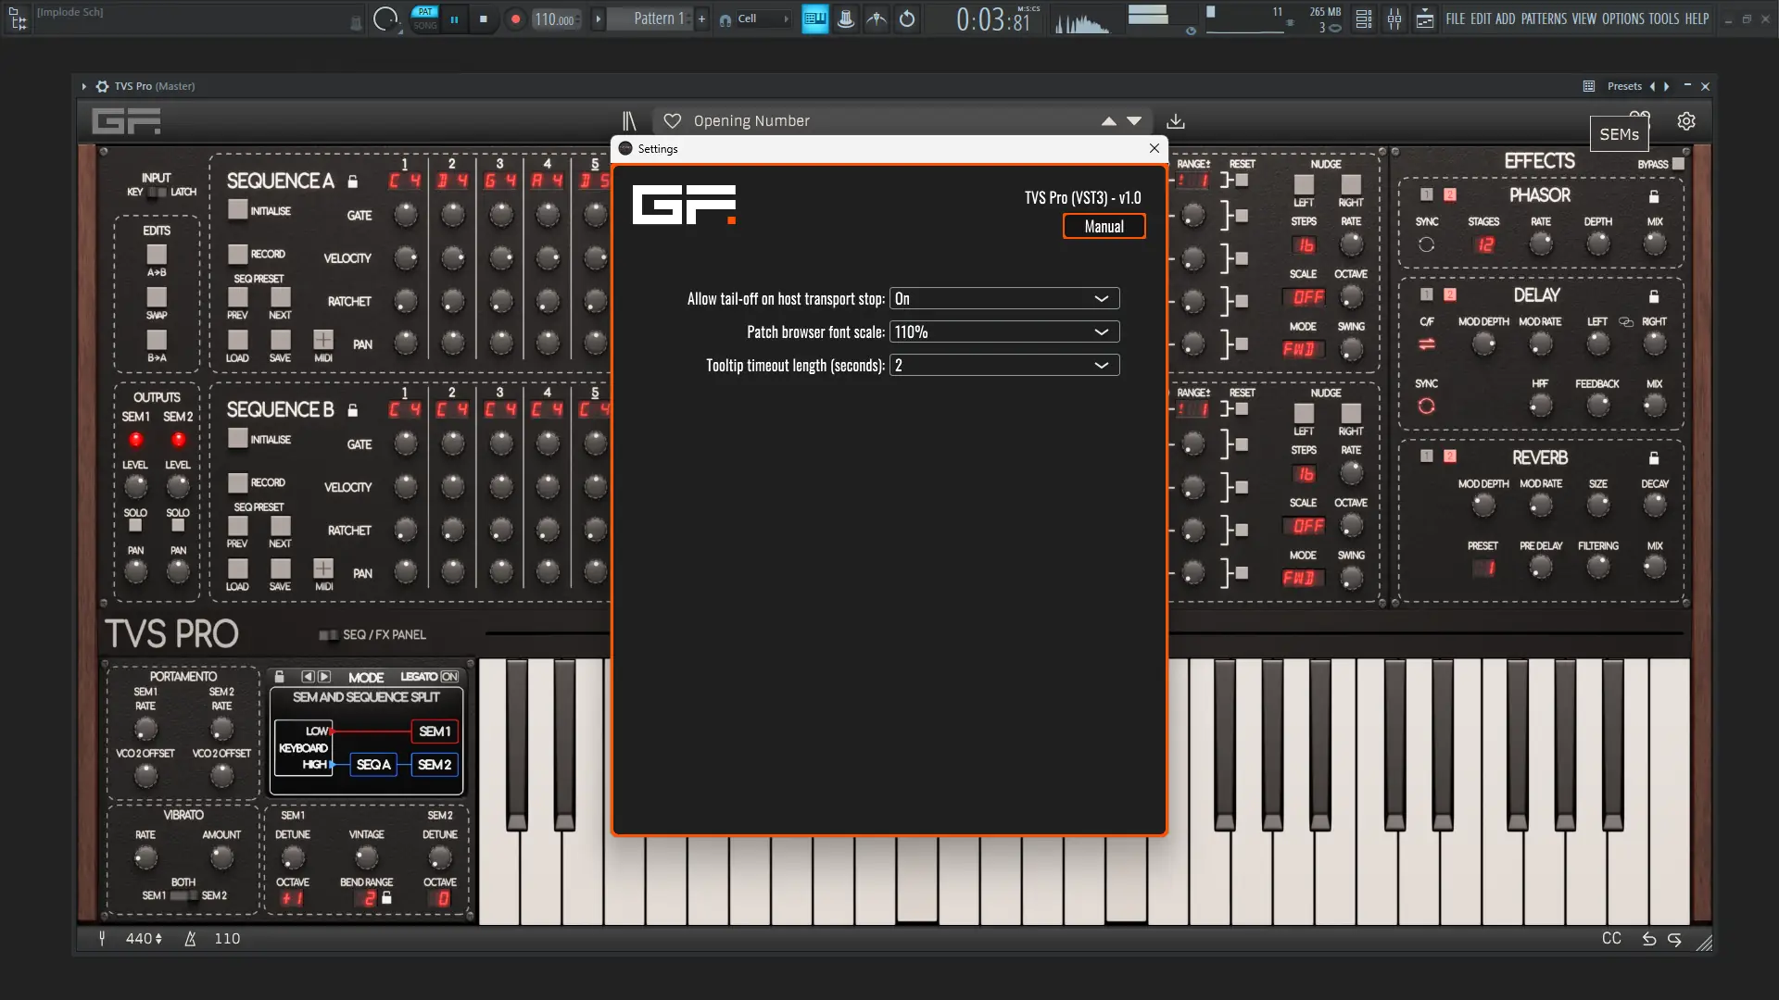
Task: Click the FL Studio record button
Action: click(x=516, y=19)
